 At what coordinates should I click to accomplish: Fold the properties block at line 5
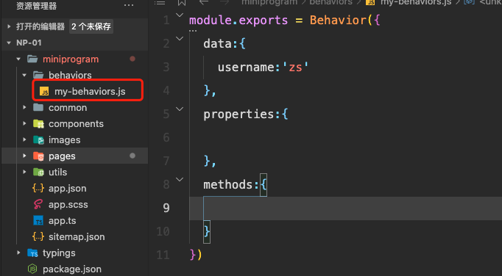tap(180, 109)
